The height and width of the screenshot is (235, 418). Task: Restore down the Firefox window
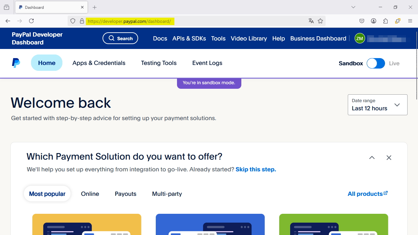pos(395,7)
